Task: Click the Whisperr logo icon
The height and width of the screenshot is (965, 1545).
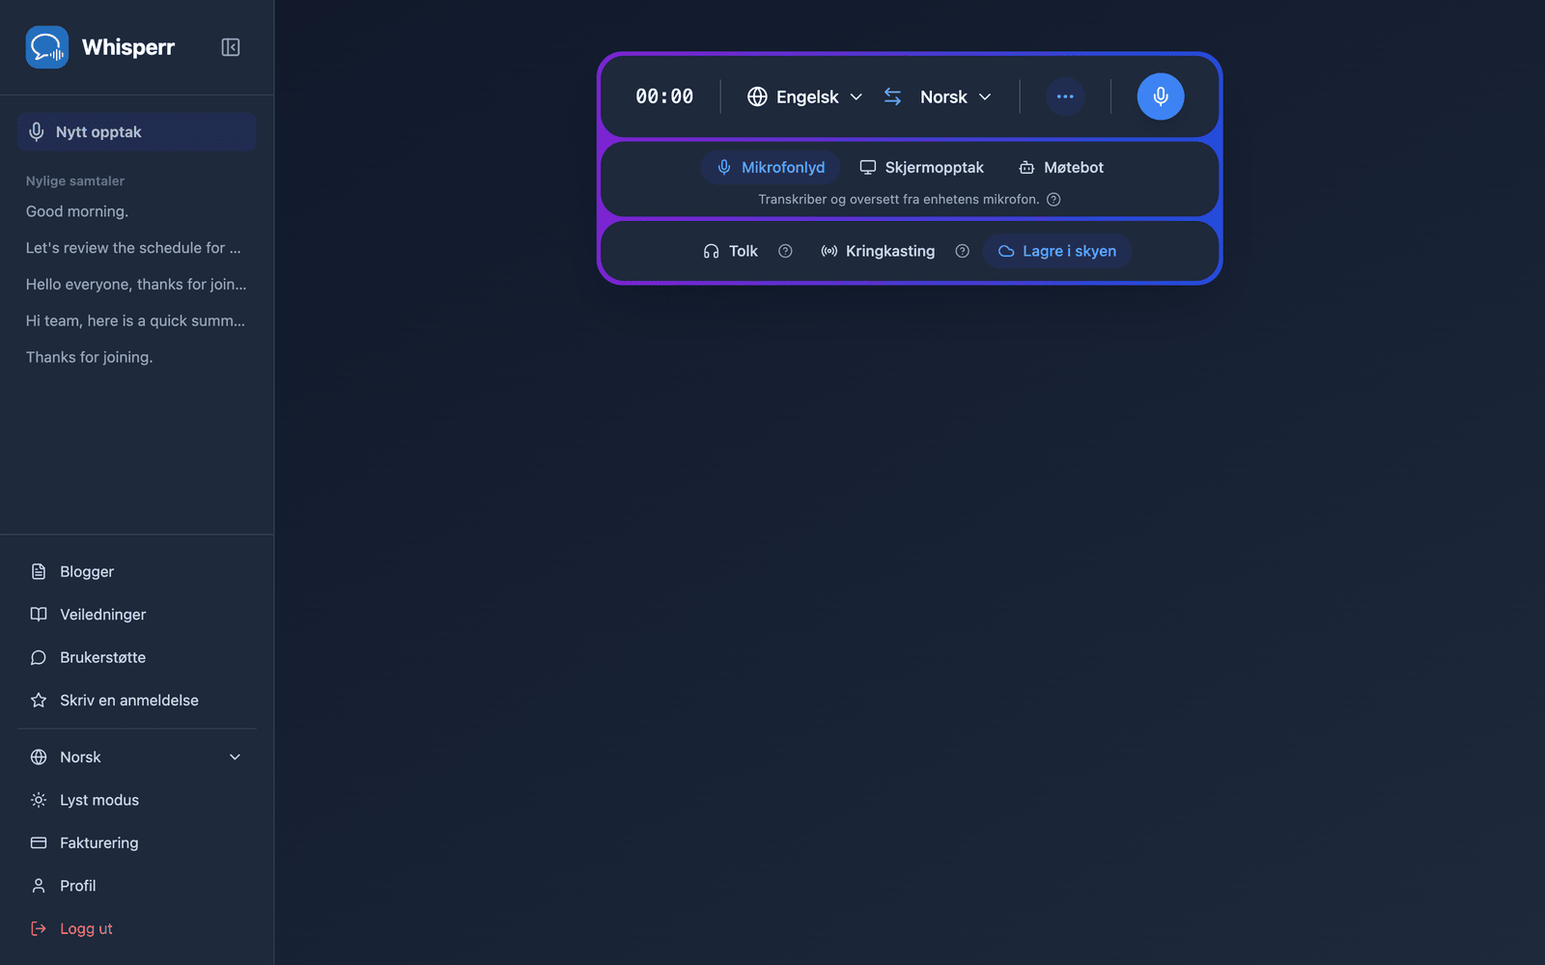Action: [47, 47]
